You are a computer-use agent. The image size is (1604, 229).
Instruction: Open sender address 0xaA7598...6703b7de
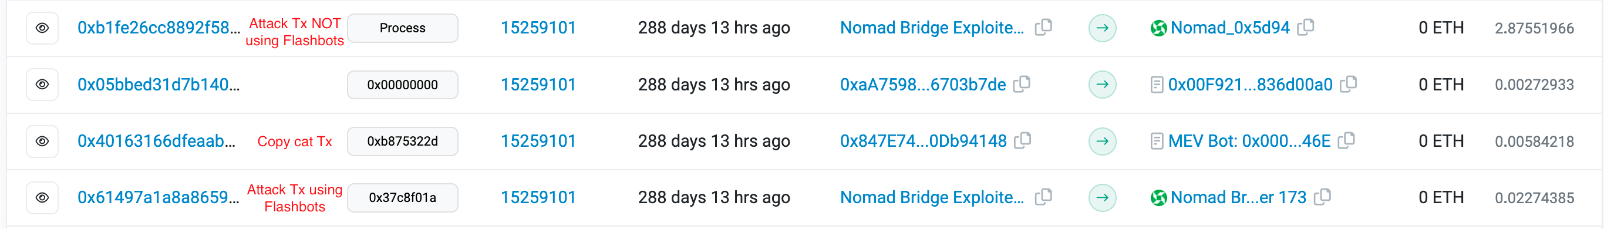(x=923, y=85)
